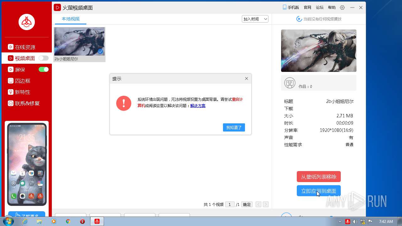The image size is (402, 226).
Task: Click the large wallpaper preview image
Action: [x=319, y=51]
